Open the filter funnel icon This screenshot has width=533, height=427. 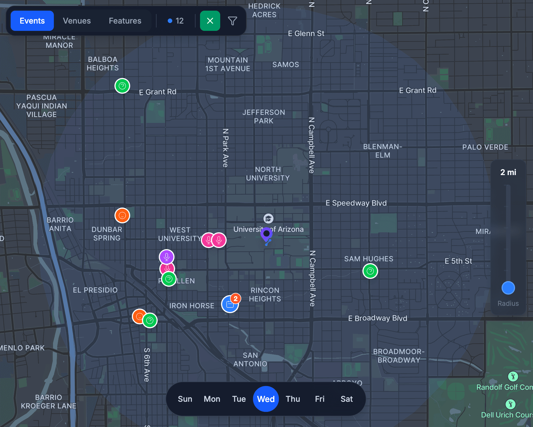coord(232,20)
